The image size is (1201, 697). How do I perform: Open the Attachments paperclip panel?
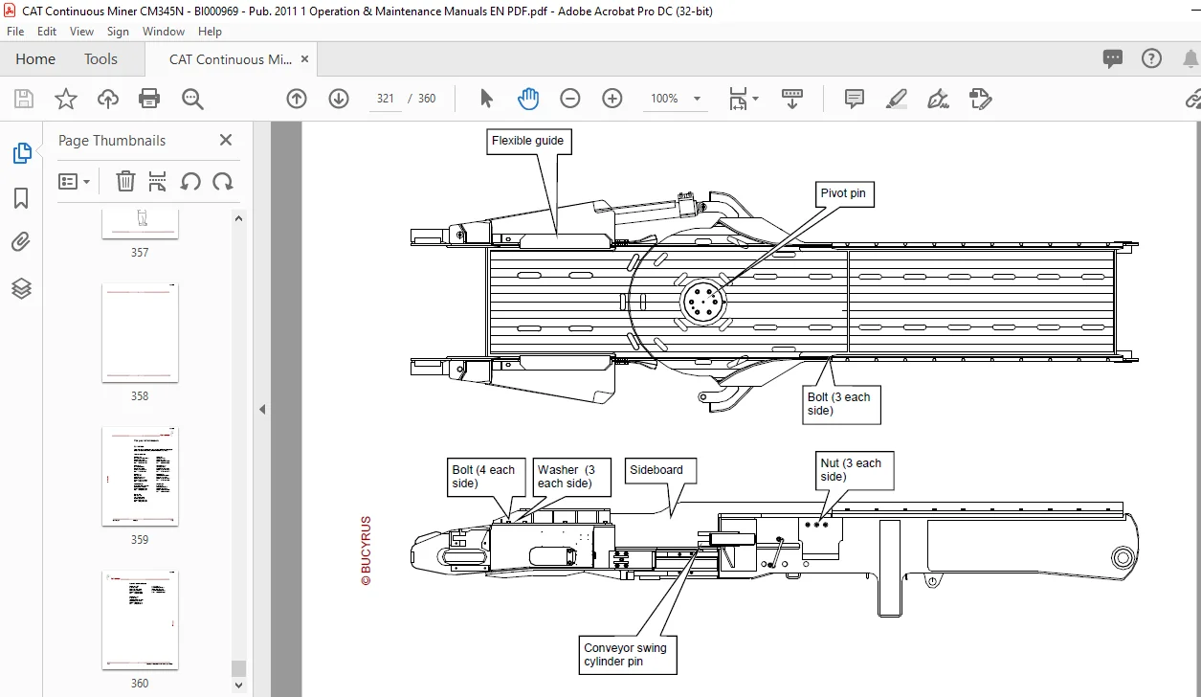pos(21,242)
